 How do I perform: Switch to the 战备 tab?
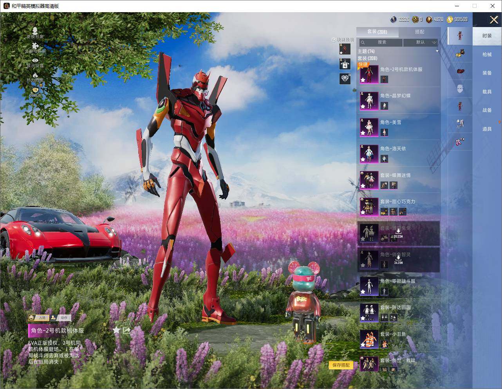tap(487, 110)
